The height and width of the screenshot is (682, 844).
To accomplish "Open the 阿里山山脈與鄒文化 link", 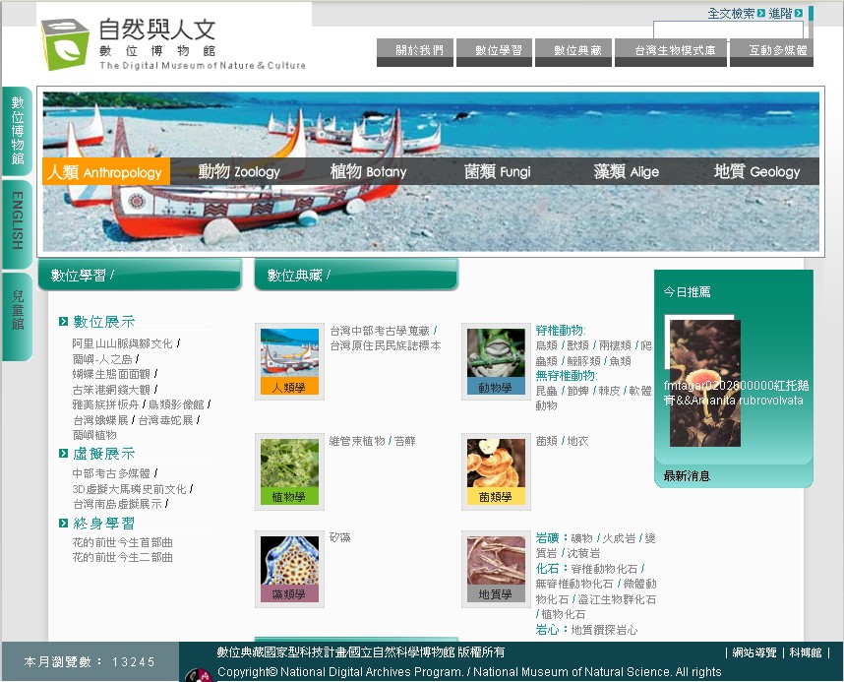I will [x=122, y=343].
